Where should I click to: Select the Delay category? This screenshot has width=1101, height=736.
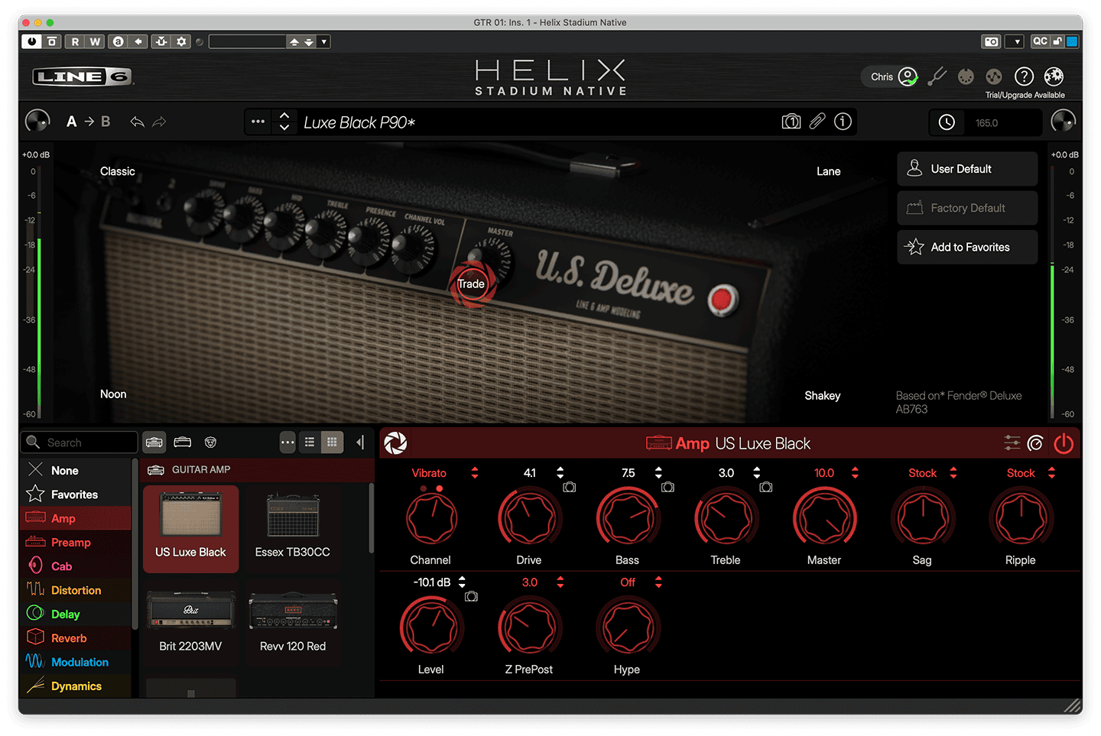pyautogui.click(x=75, y=614)
